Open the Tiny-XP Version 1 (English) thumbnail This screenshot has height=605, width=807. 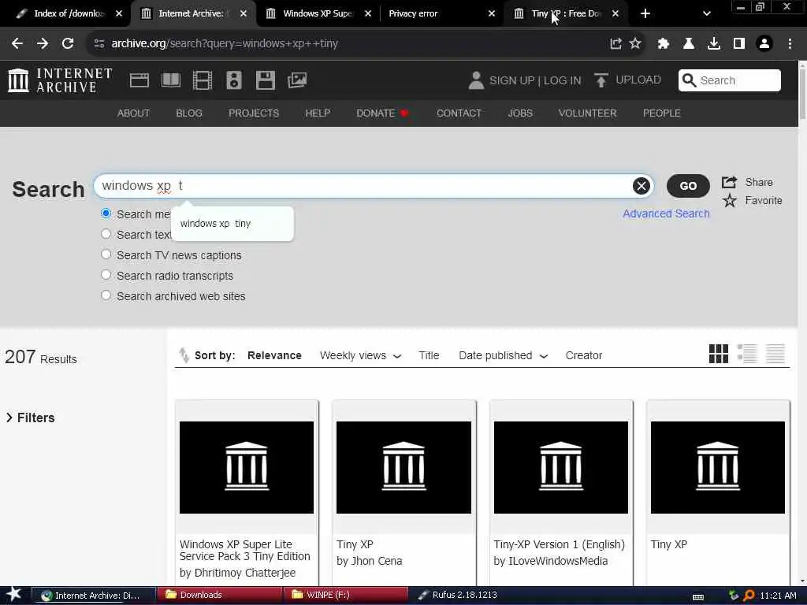point(561,467)
